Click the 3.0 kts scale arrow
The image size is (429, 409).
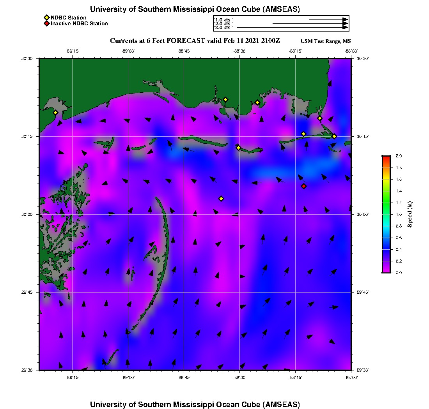coord(292,28)
